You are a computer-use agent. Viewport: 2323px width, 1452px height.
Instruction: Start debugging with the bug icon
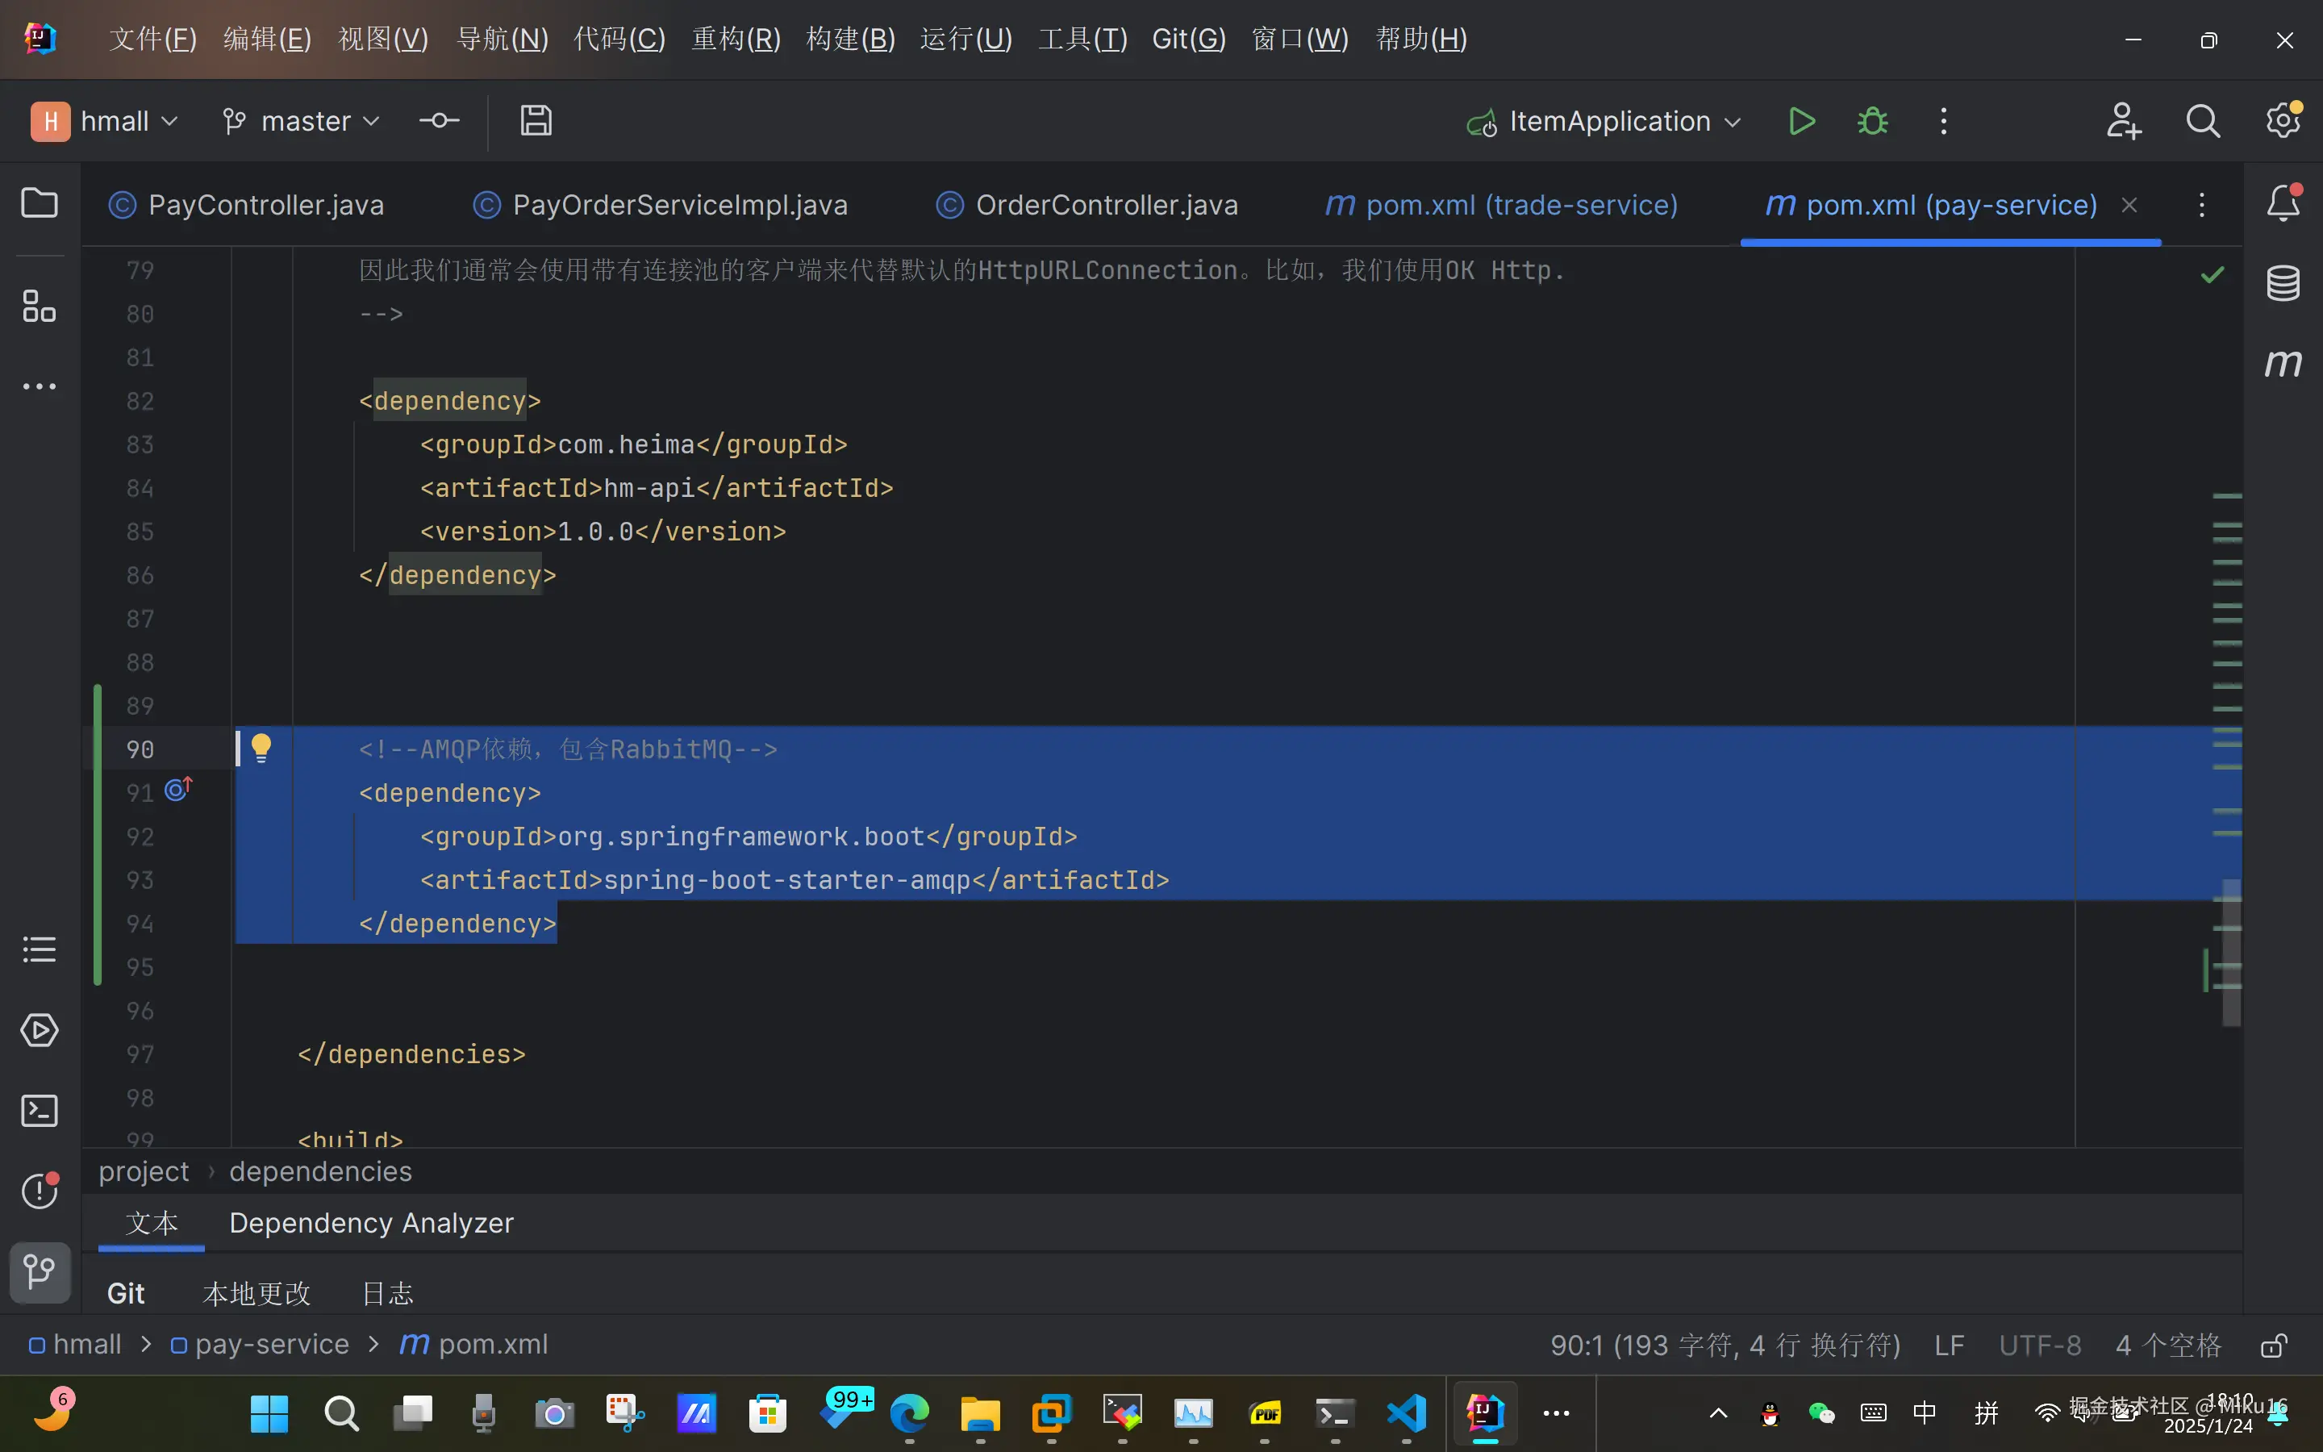[1872, 122]
